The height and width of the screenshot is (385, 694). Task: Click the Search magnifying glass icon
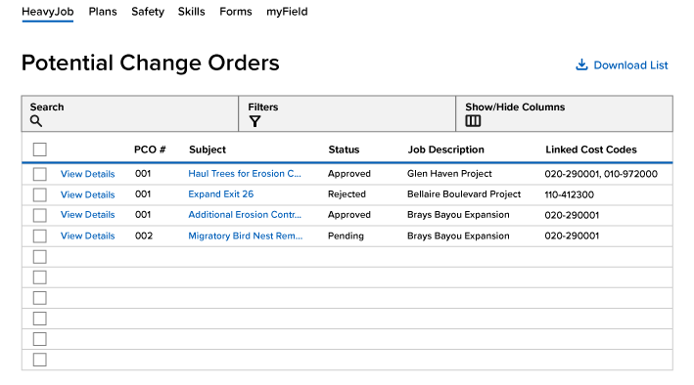click(36, 121)
